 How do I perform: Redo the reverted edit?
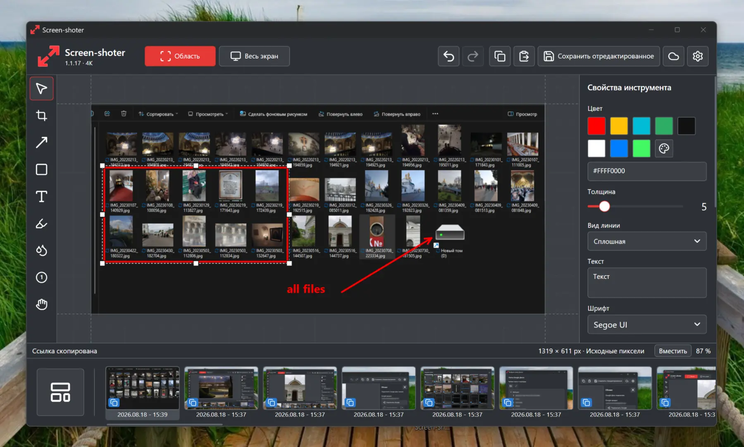473,56
